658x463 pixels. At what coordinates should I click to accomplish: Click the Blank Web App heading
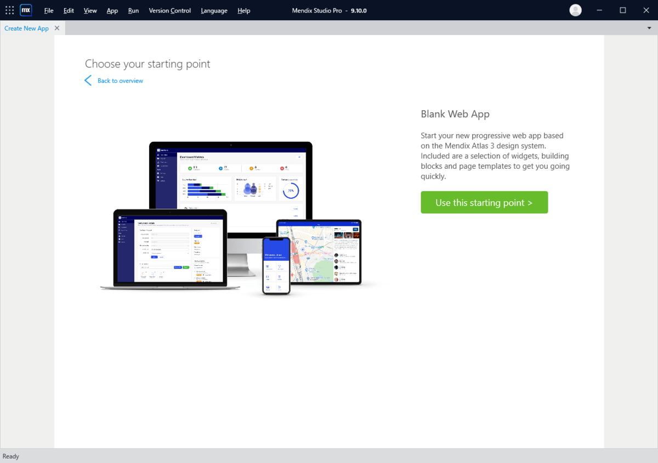[455, 114]
